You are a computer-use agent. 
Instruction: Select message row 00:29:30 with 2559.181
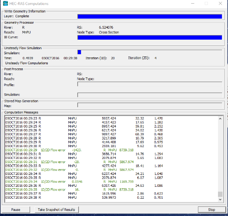(84, 146)
